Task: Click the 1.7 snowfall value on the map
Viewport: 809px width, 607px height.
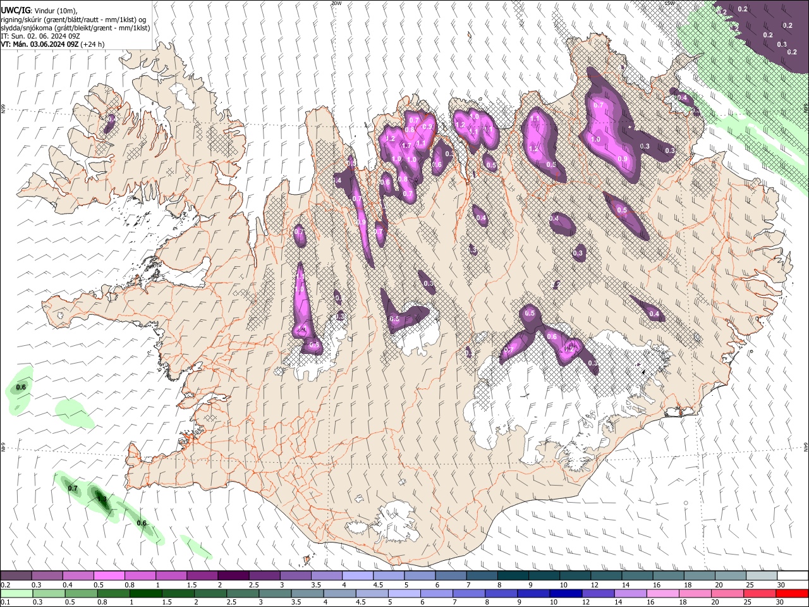Action: tap(406, 145)
